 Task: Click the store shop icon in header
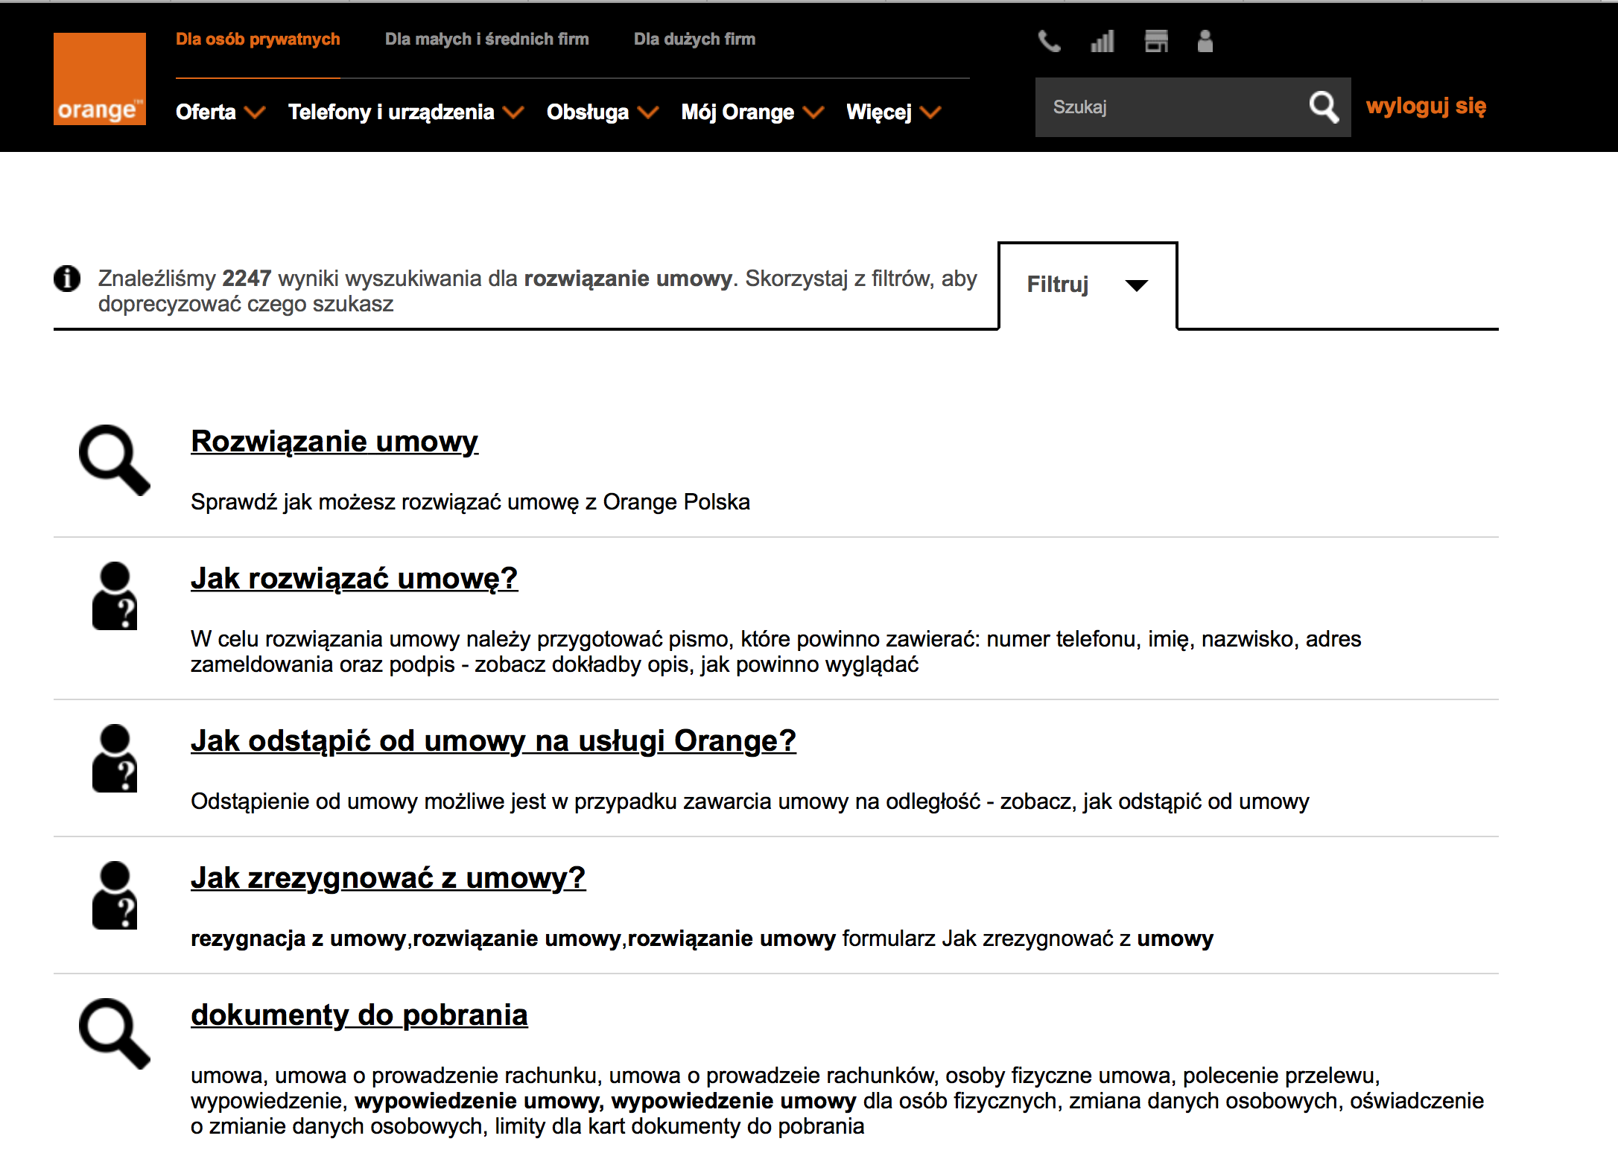[1155, 41]
